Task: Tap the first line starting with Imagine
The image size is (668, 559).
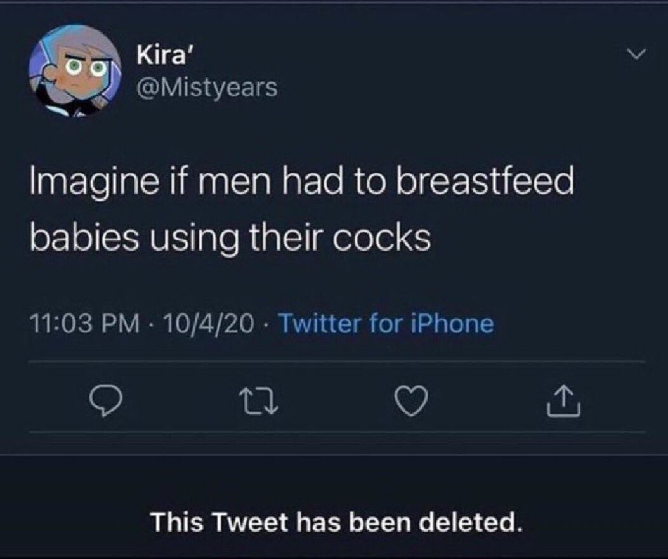Action: [301, 181]
